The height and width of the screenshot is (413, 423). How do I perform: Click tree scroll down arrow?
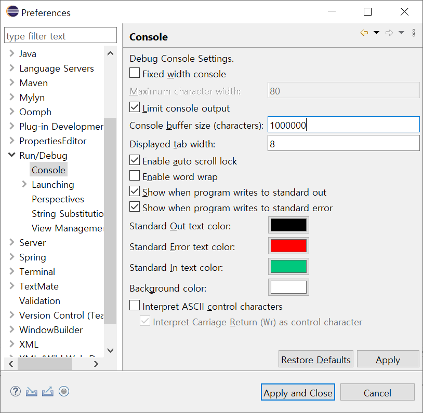point(110,350)
